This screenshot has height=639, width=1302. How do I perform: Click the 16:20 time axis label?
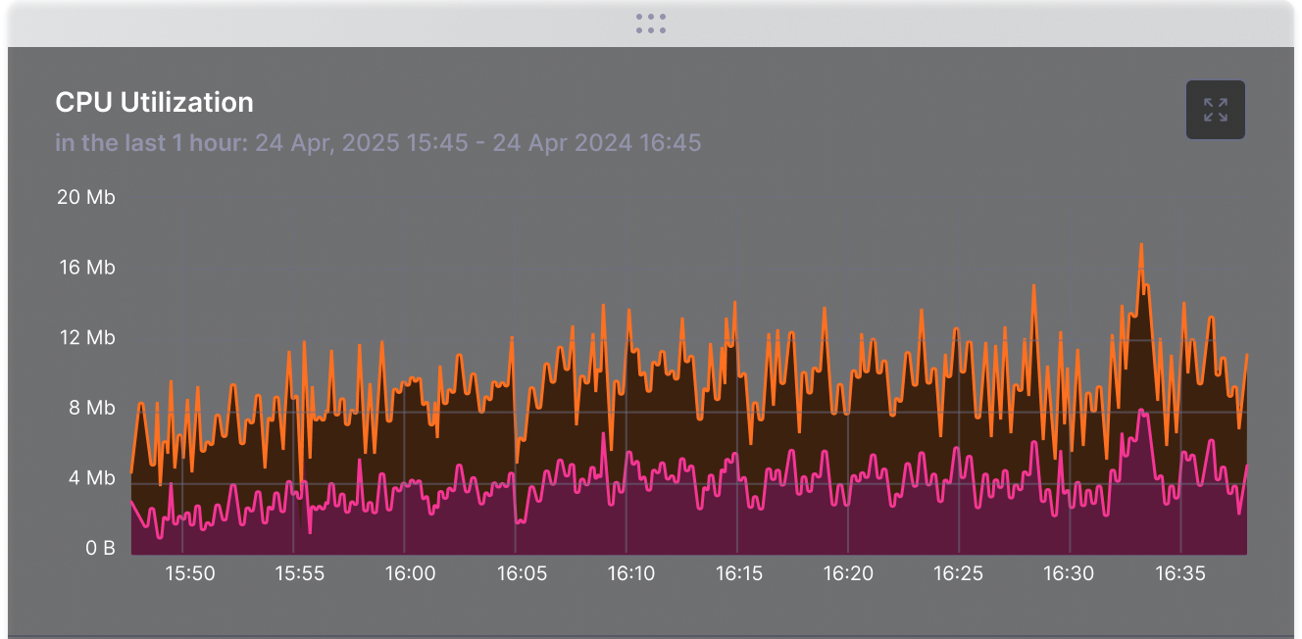(849, 573)
